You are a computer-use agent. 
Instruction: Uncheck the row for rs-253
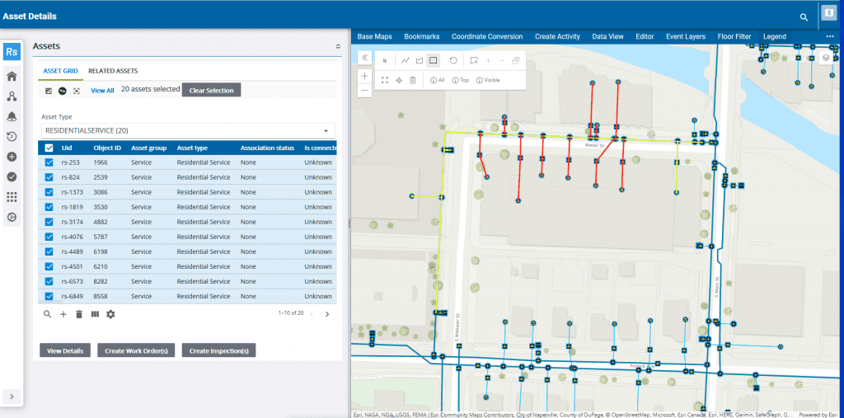pos(49,162)
